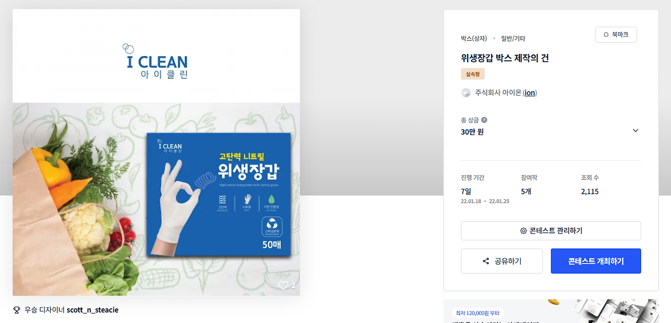This screenshot has height=323, width=671.
Task: Click the small bookmark icon in 북마크
Action: pos(606,35)
